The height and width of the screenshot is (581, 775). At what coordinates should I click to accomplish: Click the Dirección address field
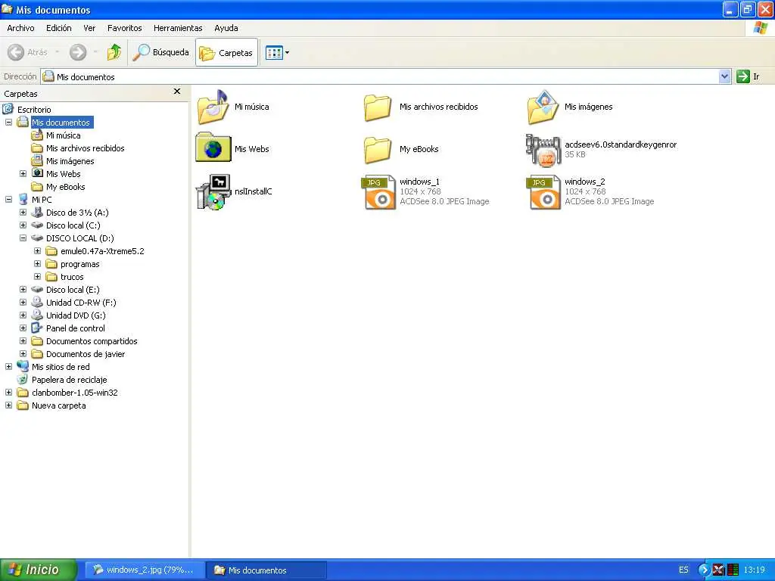tap(380, 76)
